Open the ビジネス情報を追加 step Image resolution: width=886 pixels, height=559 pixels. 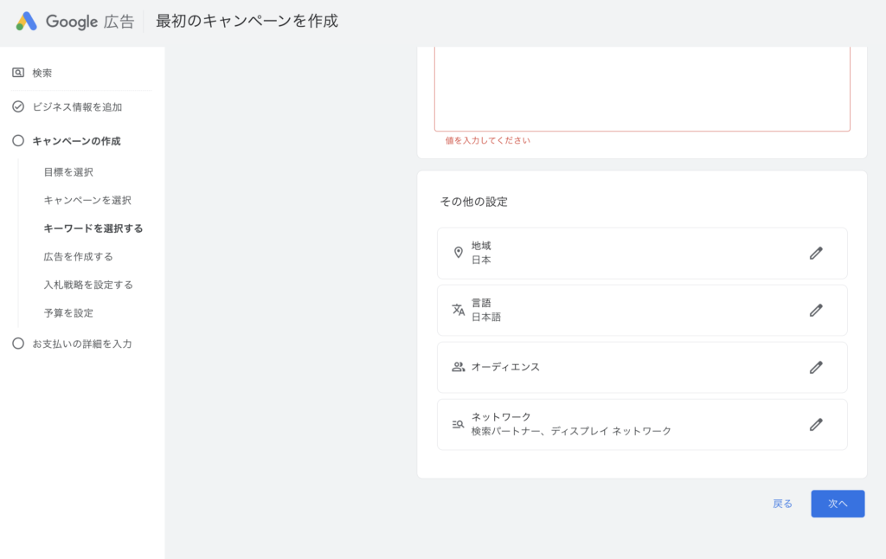77,107
